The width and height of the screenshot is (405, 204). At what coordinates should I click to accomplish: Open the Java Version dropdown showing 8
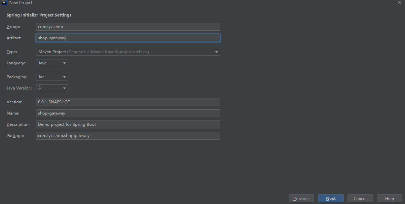click(x=52, y=88)
